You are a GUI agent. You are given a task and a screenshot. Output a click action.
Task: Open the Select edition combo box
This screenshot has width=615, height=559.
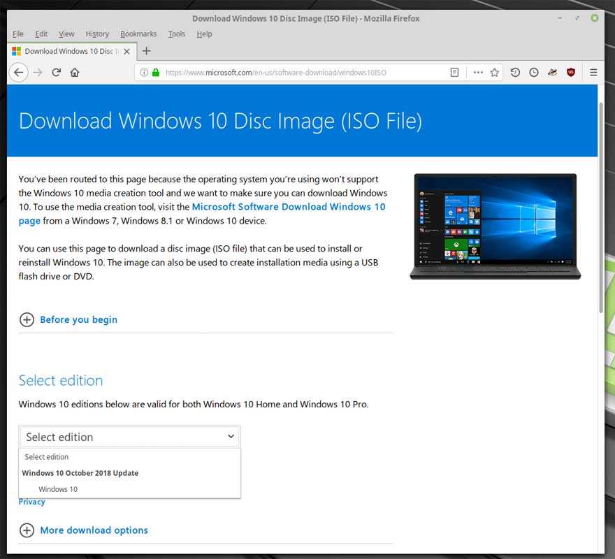pos(129,437)
